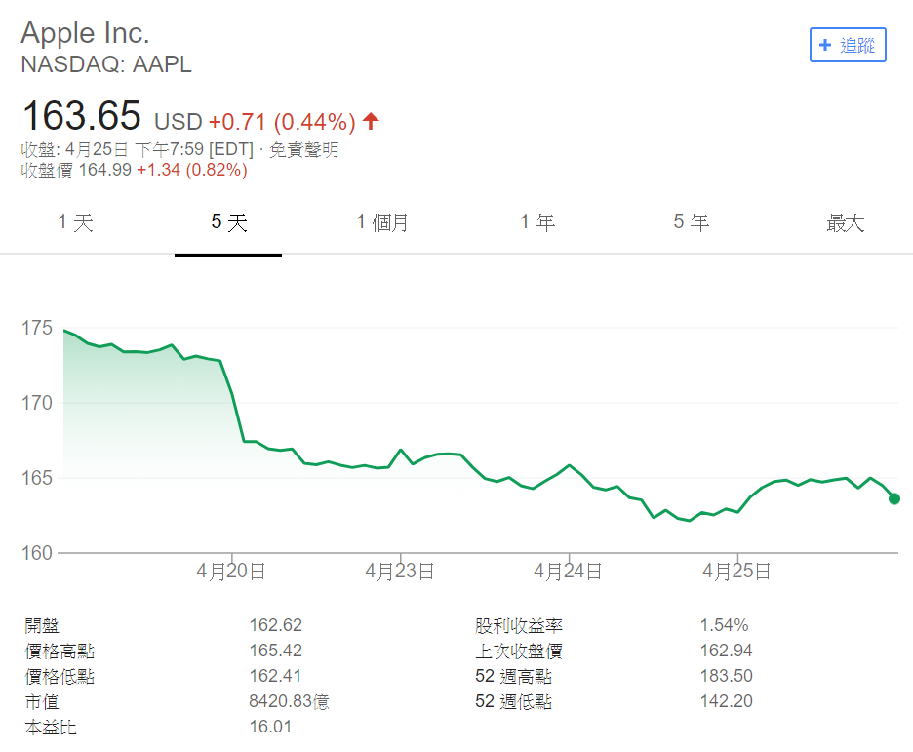913x752 pixels.
Task: Click the 175 y-axis label
Action: 37,328
